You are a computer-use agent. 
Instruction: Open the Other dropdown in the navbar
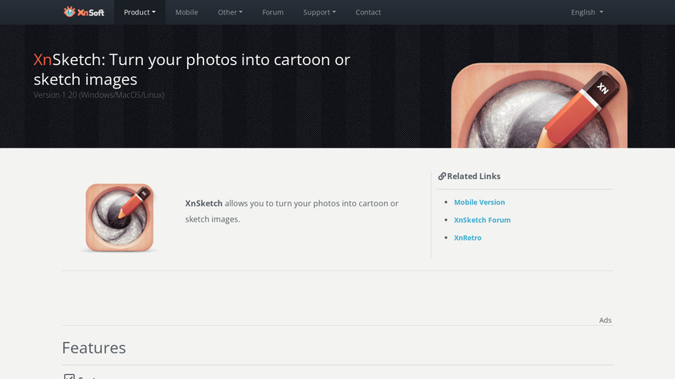tap(230, 12)
